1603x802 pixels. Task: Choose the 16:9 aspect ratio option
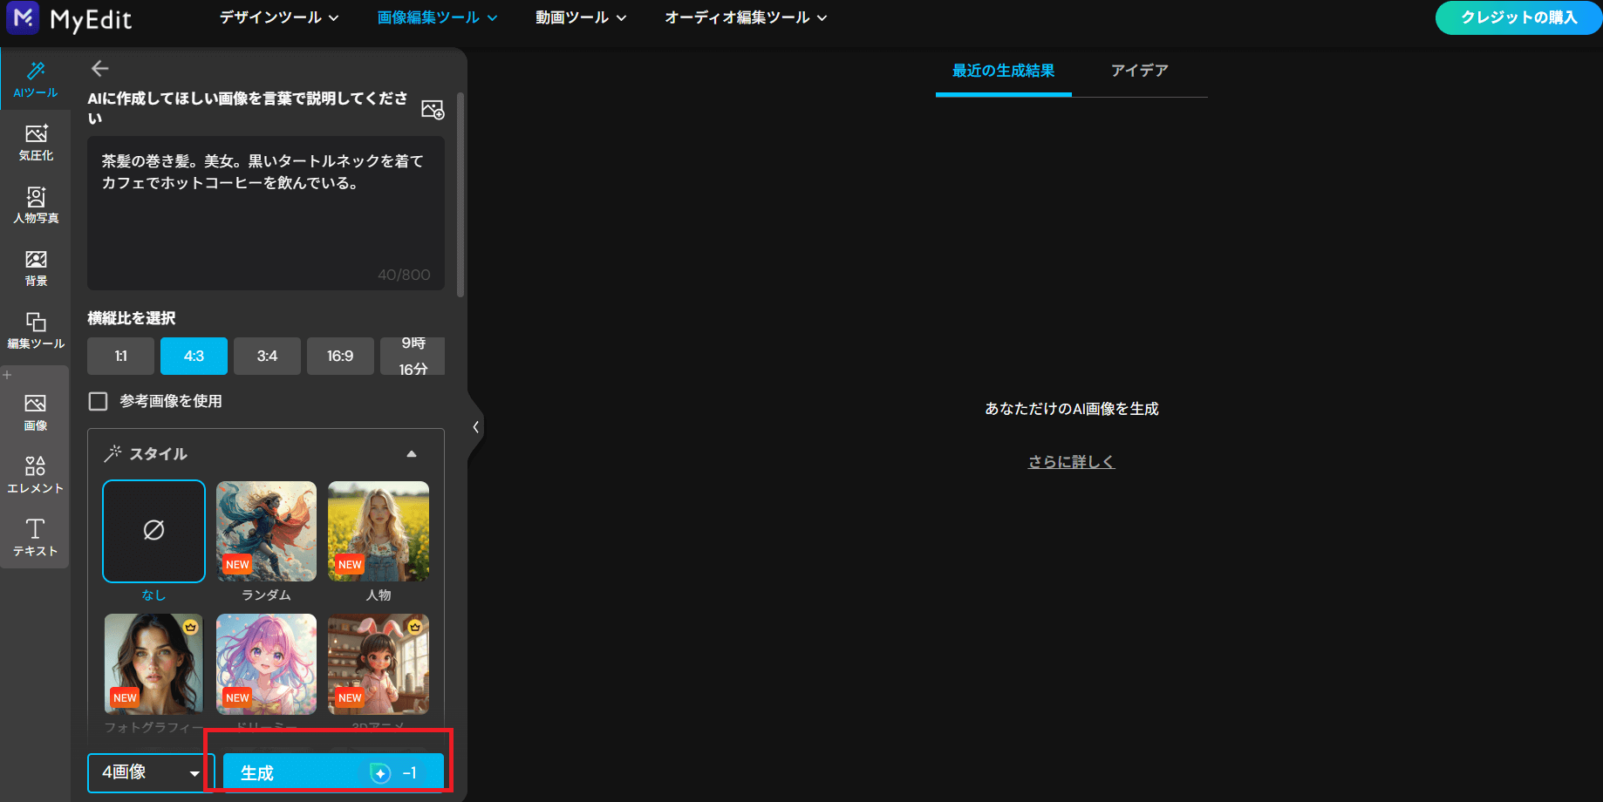[340, 356]
